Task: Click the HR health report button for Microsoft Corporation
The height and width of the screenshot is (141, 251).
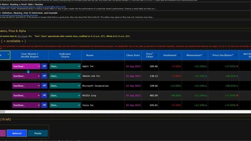Action: (x=44, y=86)
